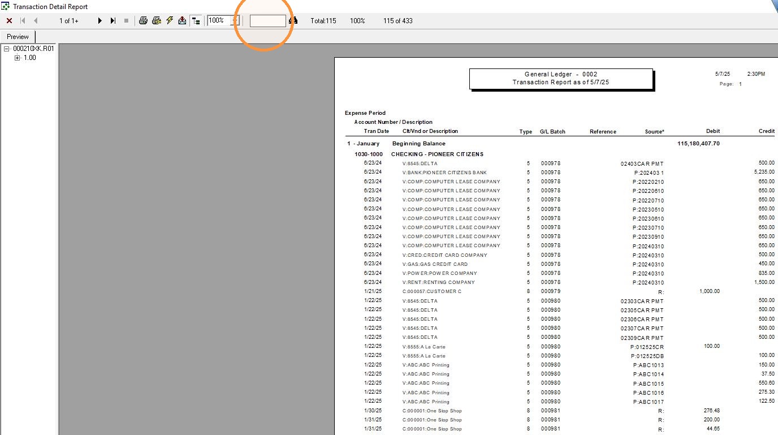This screenshot has height=435, width=778.
Task: Click account number 1030-1000
Action: click(x=369, y=154)
